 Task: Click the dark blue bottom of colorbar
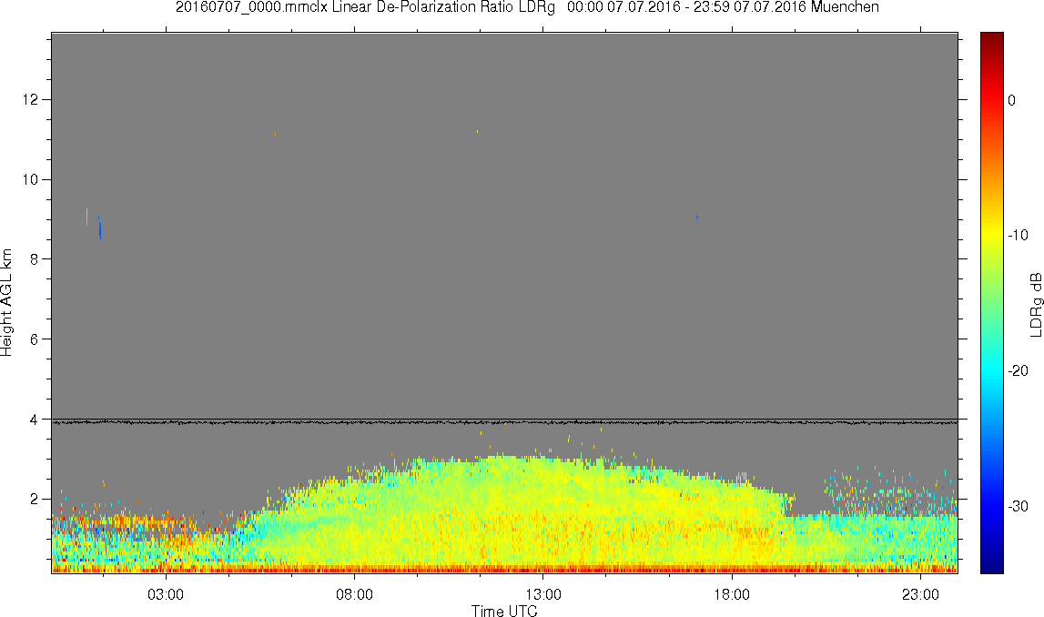click(x=991, y=566)
